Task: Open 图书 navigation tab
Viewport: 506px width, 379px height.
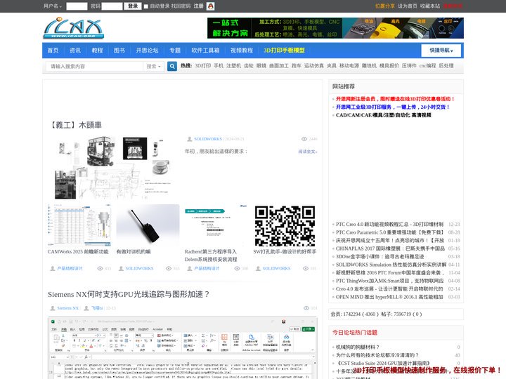Action: point(119,51)
